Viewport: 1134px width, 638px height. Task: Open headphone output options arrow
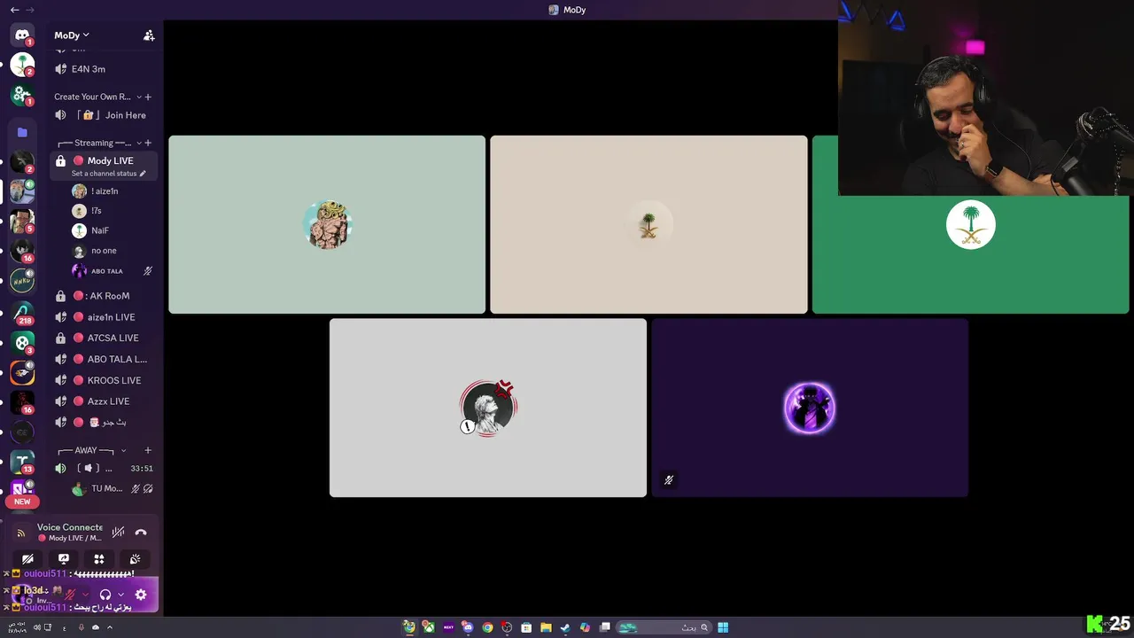120,595
